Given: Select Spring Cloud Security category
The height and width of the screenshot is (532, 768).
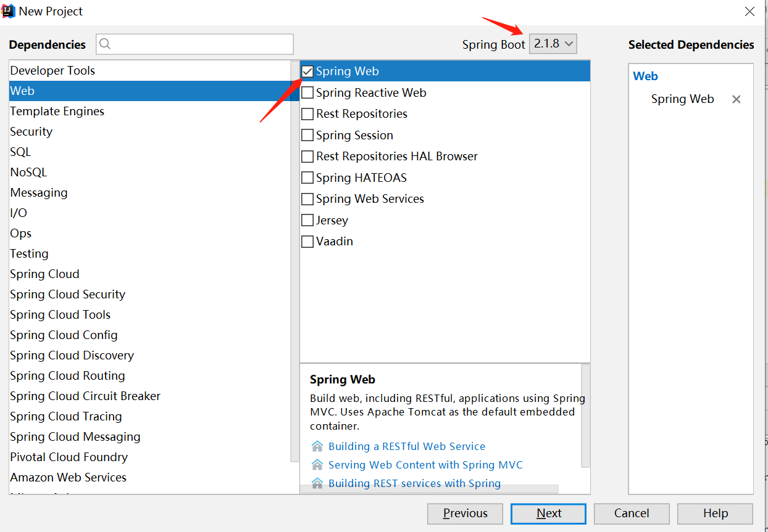Looking at the screenshot, I should [150, 294].
